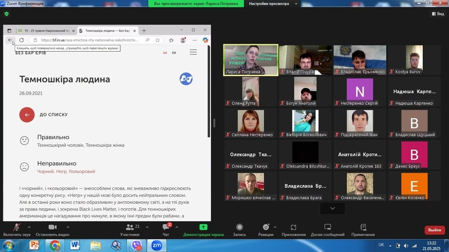Click the UK language indicator in tray
Screen dimensions: 449x252
point(381,245)
